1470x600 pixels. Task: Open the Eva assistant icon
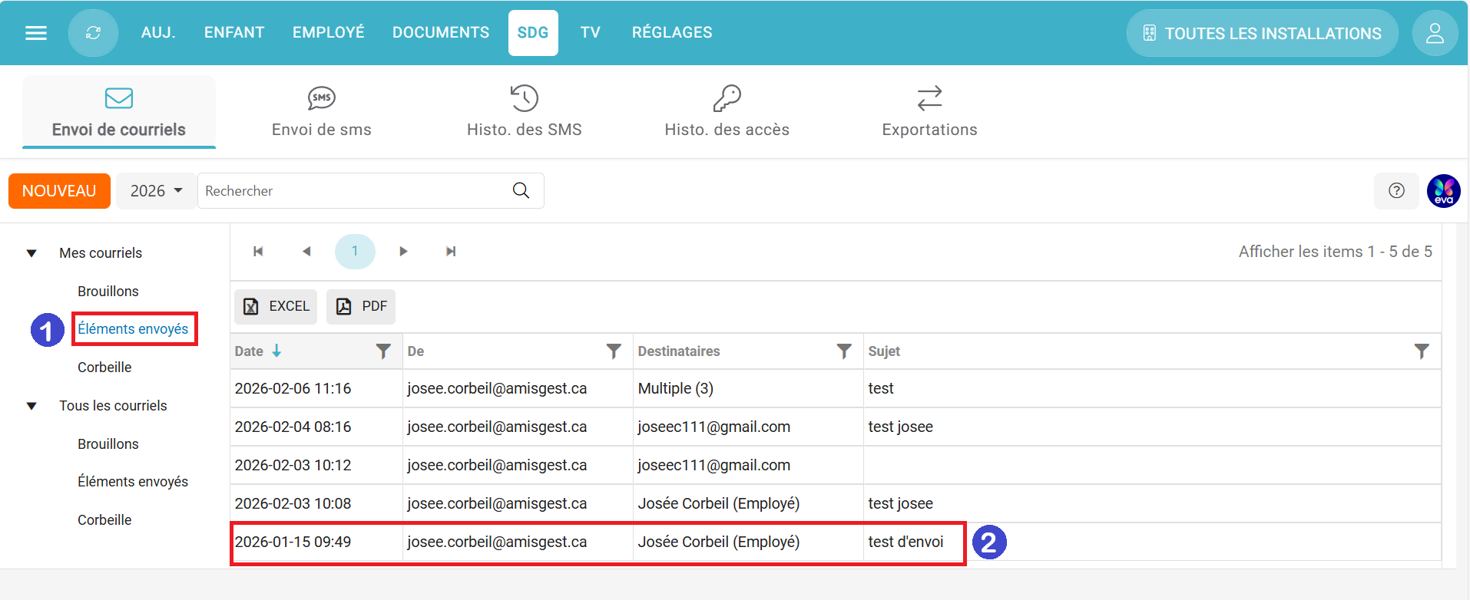(x=1443, y=191)
